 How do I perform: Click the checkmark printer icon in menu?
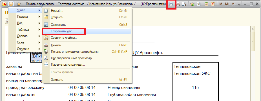(x=46, y=52)
